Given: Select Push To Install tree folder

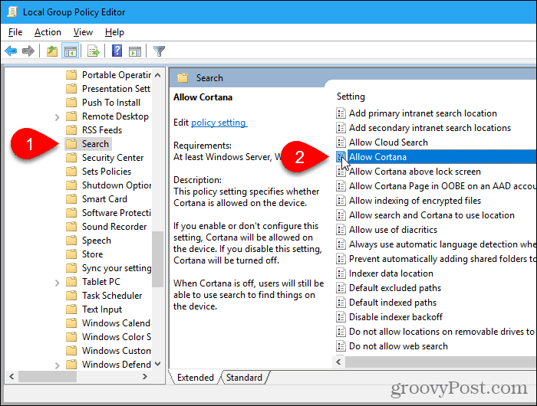Looking at the screenshot, I should pos(111,103).
